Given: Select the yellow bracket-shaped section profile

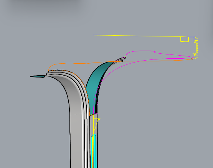Looking at the screenshot, I should 196,48.
